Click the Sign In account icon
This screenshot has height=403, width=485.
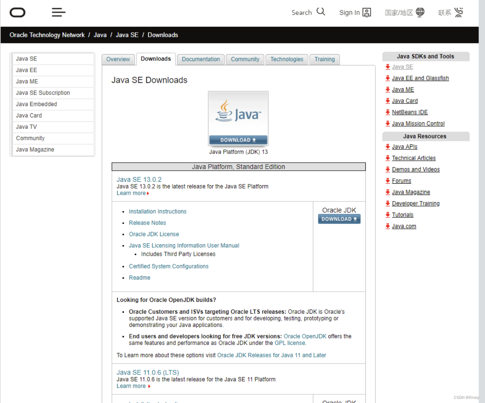click(367, 13)
